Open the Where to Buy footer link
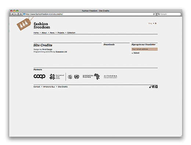The width and height of the screenshot is (191, 145). (x=49, y=87)
